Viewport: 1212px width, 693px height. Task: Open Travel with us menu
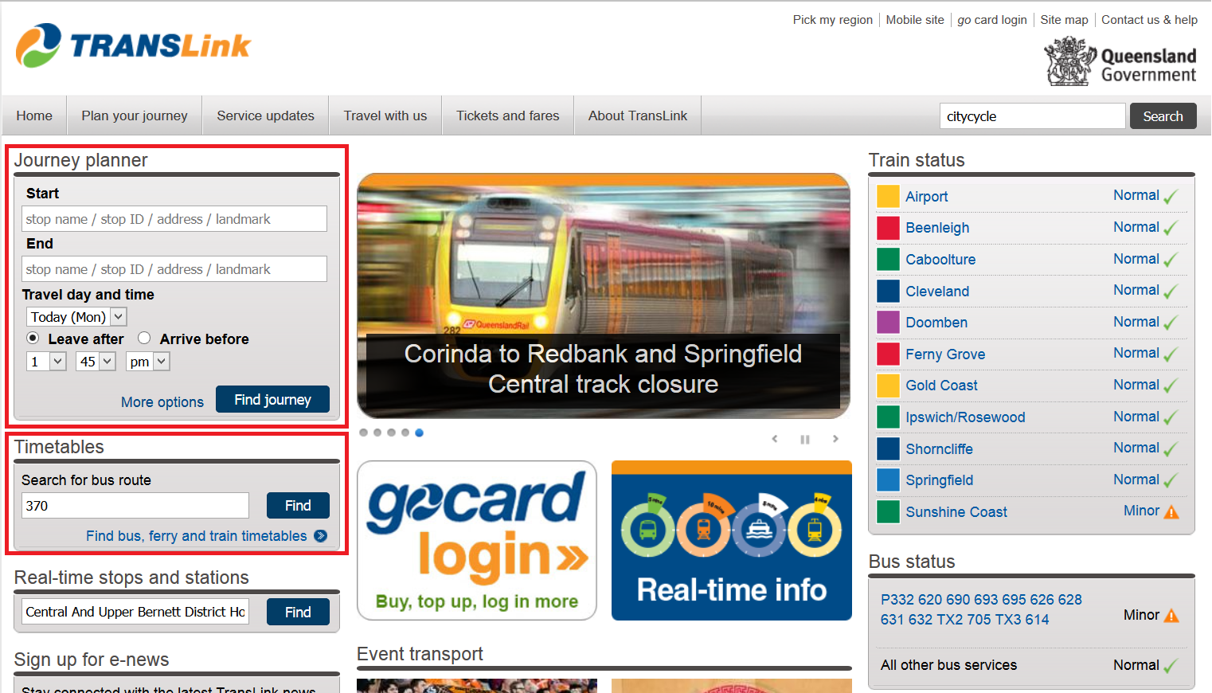click(x=385, y=115)
